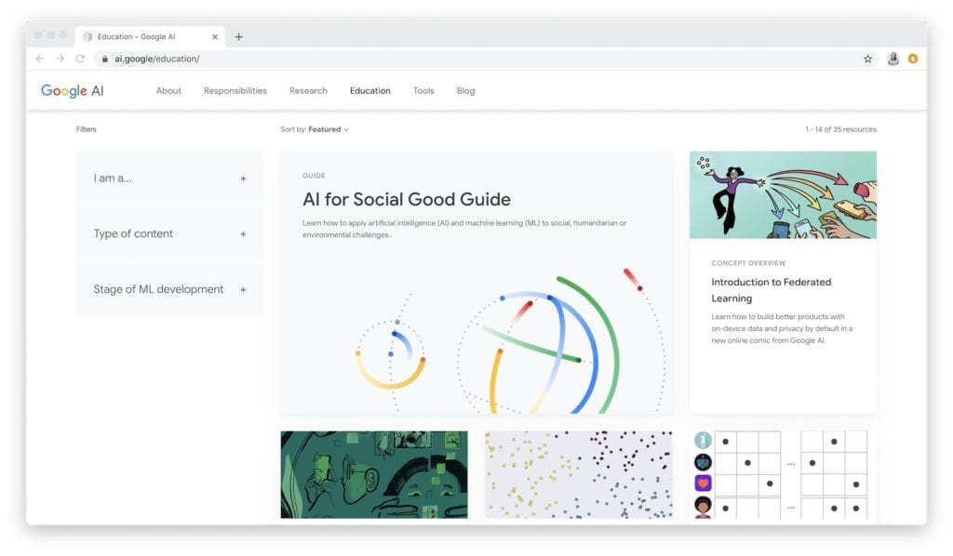The width and height of the screenshot is (953, 556).
Task: Click the lock icon in address bar
Action: 105,59
